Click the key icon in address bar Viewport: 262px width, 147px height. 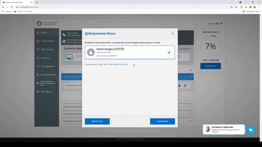(x=232, y=7)
